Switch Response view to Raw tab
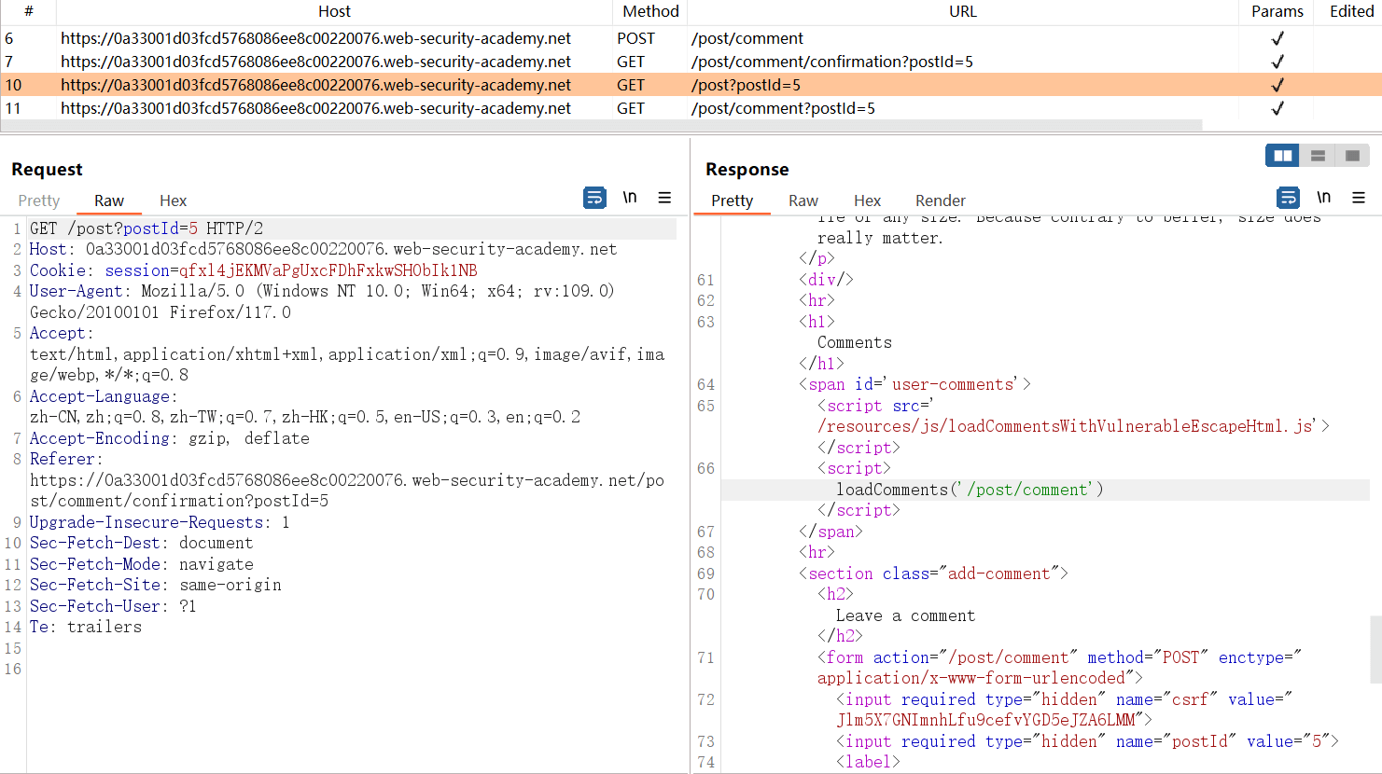Screen dimensions: 1382x774 point(803,200)
